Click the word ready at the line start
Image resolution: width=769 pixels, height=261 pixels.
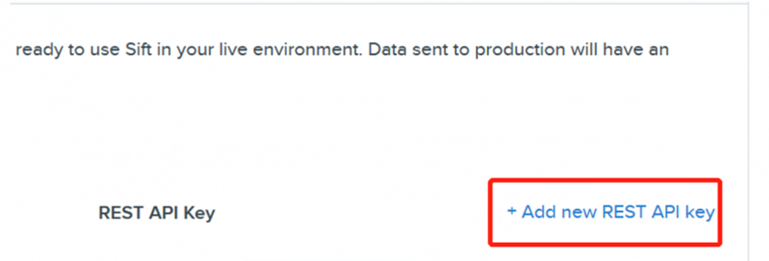[36, 50]
